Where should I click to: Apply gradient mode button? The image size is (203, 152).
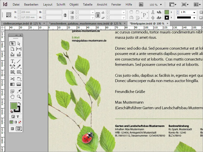16,122
